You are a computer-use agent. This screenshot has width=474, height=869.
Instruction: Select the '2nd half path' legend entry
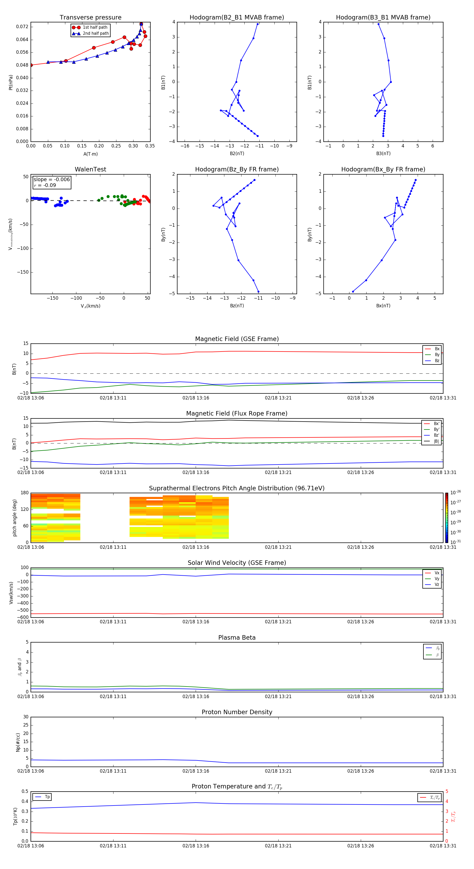pyautogui.click(x=90, y=33)
